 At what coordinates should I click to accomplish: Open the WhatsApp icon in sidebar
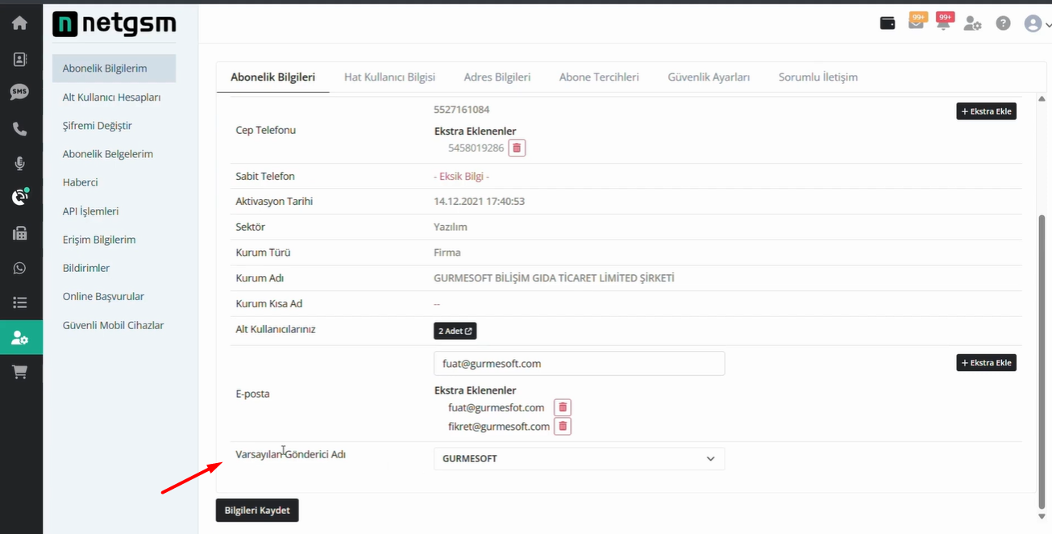(20, 269)
